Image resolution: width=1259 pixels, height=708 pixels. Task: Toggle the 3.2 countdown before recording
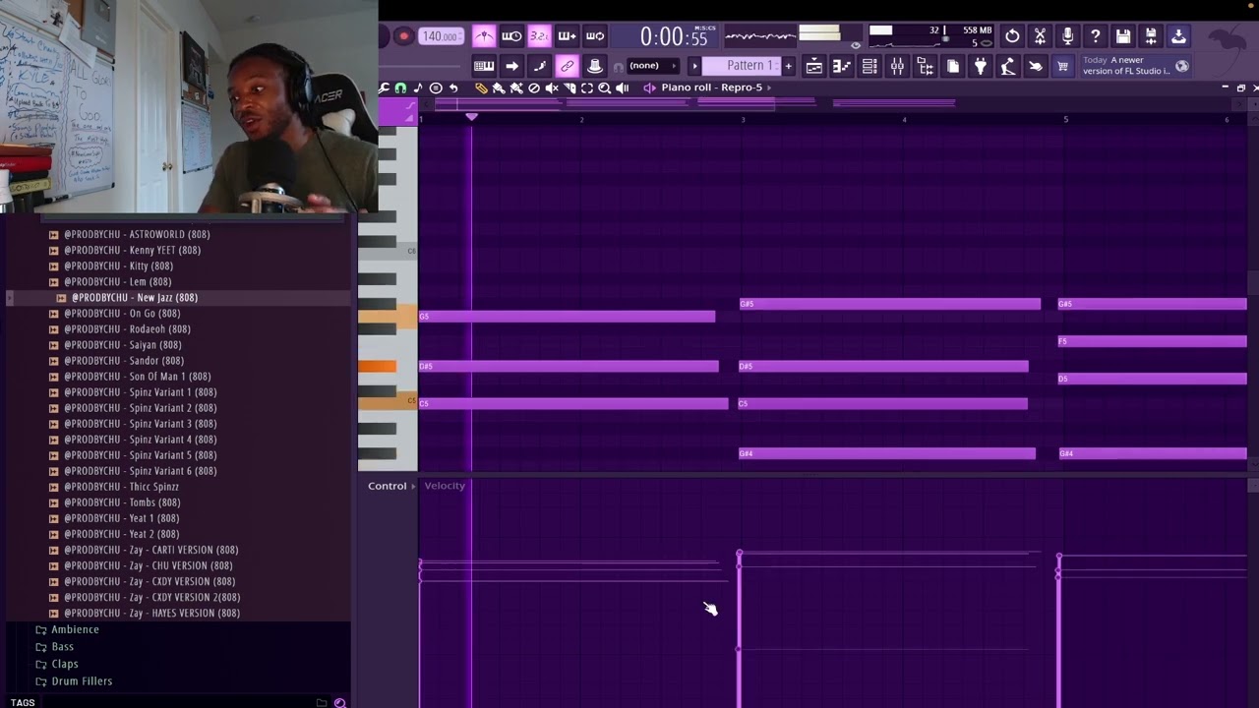[539, 36]
